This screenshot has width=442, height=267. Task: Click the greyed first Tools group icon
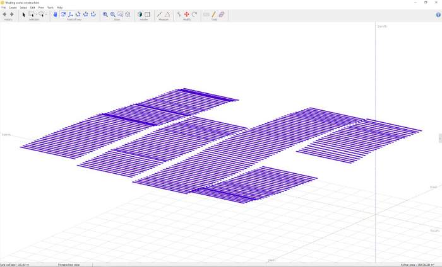pyautogui.click(x=206, y=14)
